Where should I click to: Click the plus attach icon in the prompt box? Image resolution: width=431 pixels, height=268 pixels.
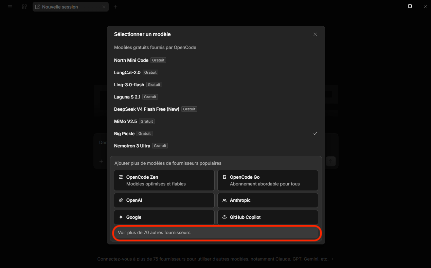point(101,161)
